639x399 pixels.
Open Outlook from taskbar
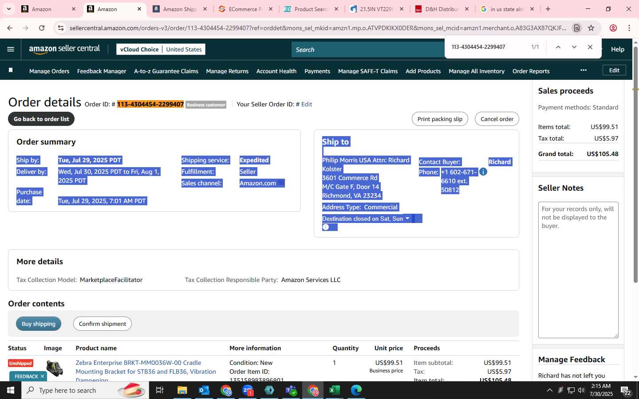pyautogui.click(x=204, y=390)
